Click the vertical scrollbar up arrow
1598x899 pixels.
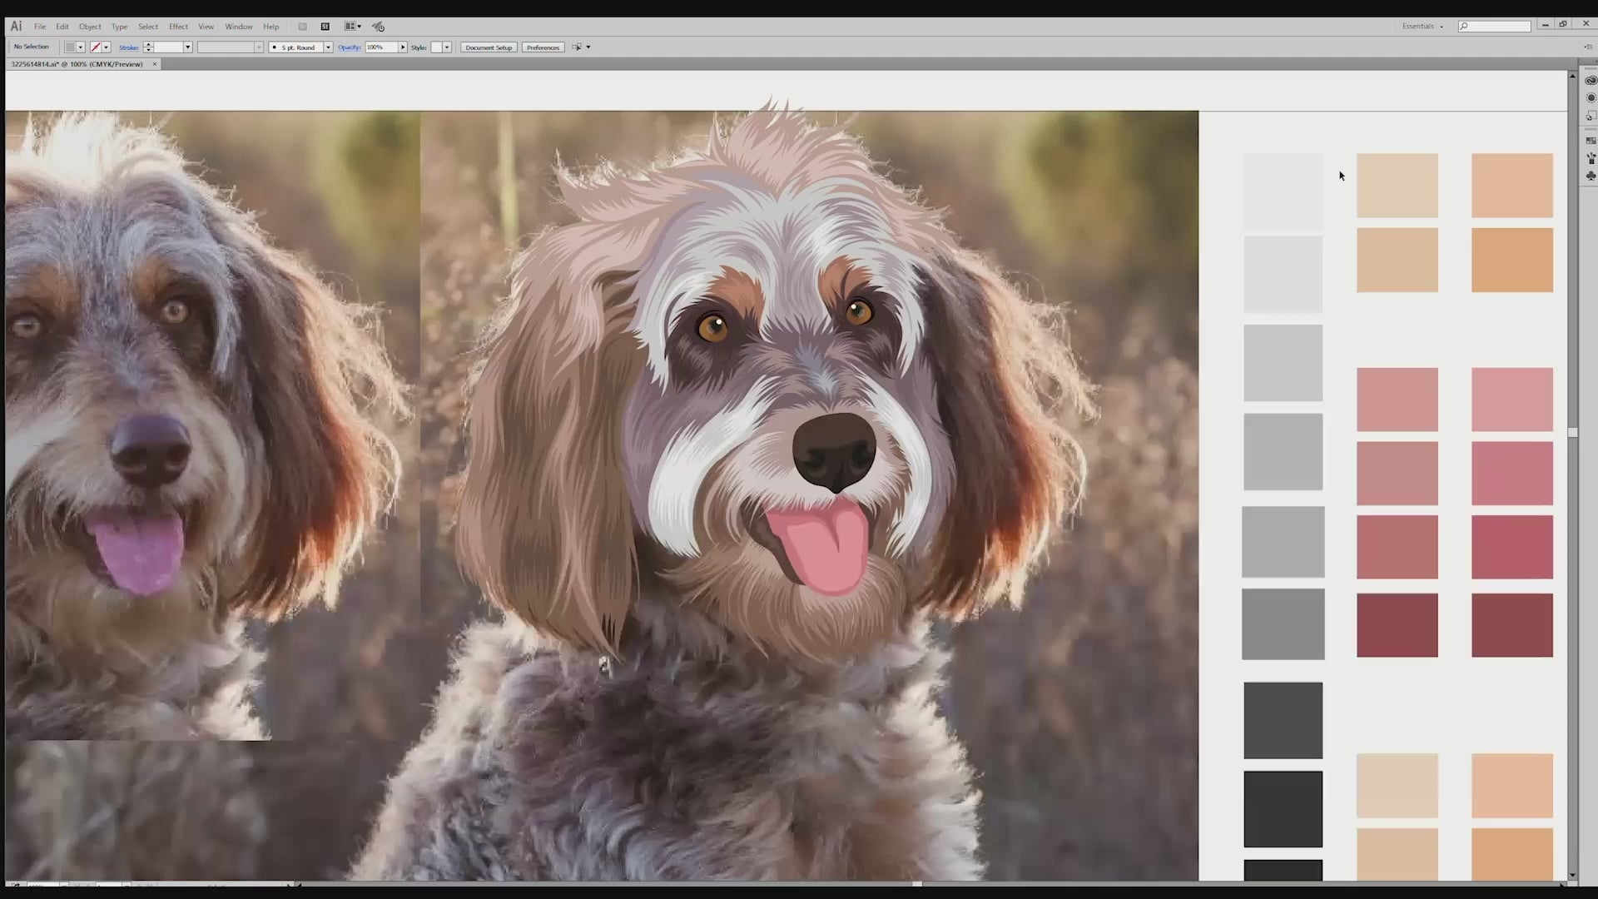click(x=1572, y=76)
